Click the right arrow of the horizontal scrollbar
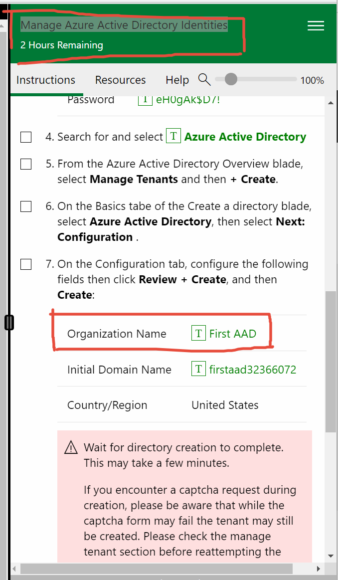Screen dimensions: 338x580 (x=319, y=569)
